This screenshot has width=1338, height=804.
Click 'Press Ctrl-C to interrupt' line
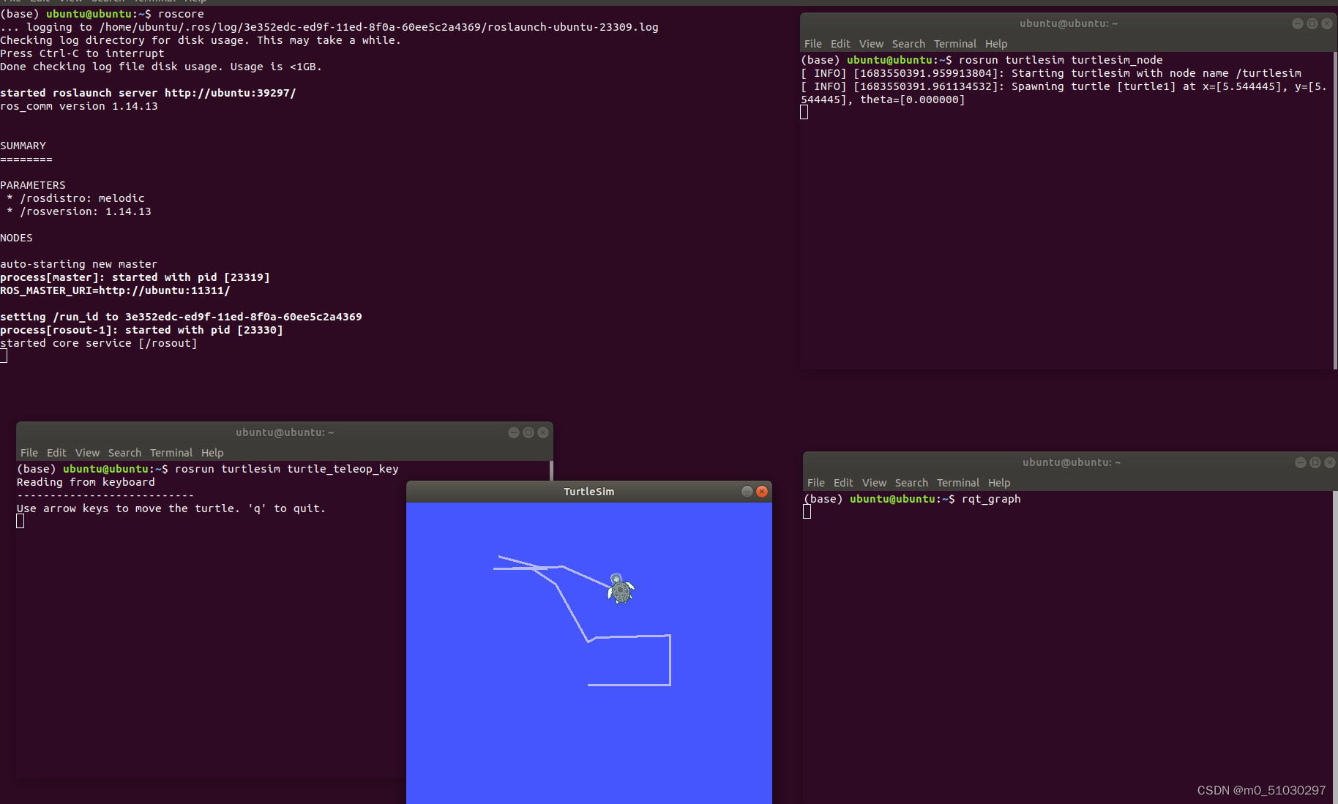(x=82, y=53)
